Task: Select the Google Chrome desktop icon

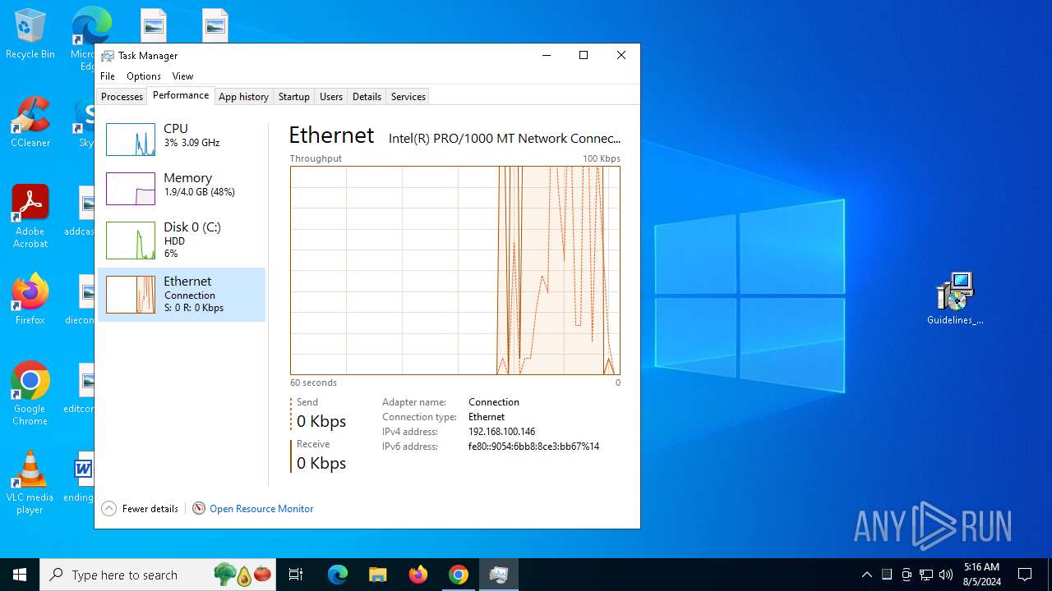Action: (x=30, y=394)
